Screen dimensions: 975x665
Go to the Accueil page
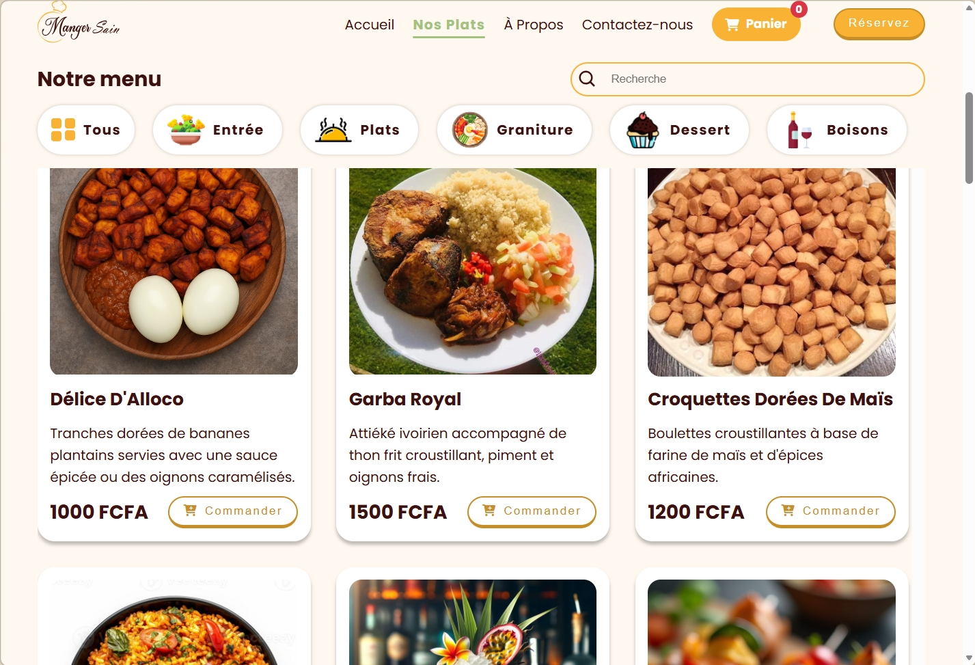370,25
